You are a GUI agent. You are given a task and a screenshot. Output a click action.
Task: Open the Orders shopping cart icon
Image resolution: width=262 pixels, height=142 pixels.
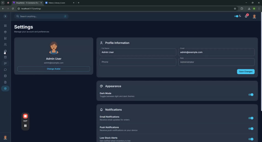pyautogui.click(x=5, y=38)
